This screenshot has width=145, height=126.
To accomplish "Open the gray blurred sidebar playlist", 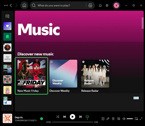I will 7,58.
